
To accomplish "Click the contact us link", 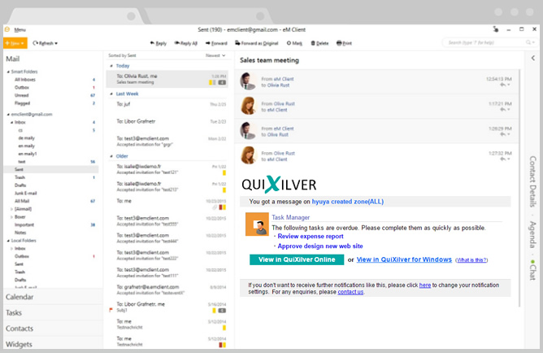I will pos(350,292).
